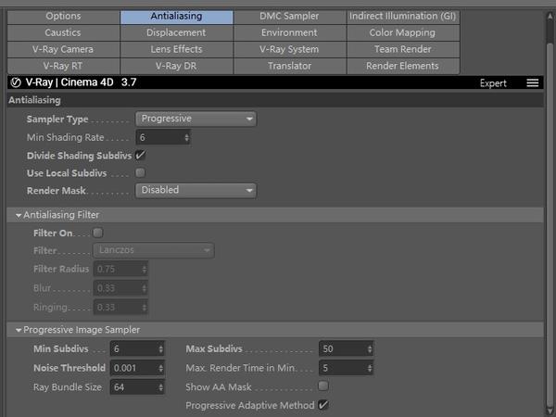
Task: Click the 'V-Ray | Cinema 4D 3.7' title text
Action: click(82, 82)
